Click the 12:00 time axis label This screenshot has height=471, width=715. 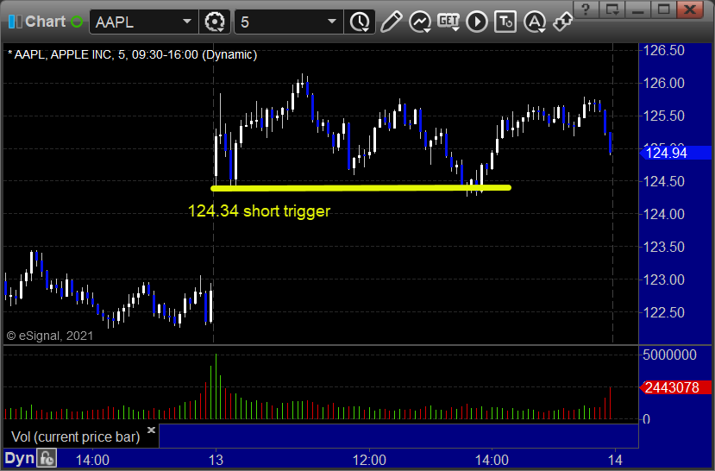click(x=369, y=460)
